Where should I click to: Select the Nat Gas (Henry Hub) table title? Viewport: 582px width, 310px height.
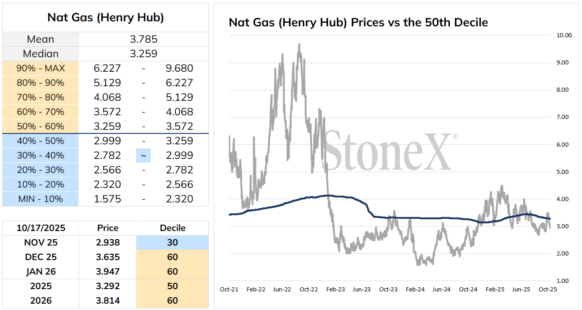(x=105, y=18)
